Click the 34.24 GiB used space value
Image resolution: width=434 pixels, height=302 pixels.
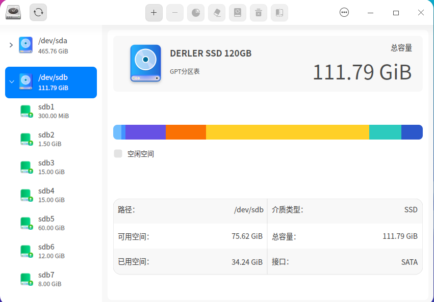pyautogui.click(x=247, y=262)
